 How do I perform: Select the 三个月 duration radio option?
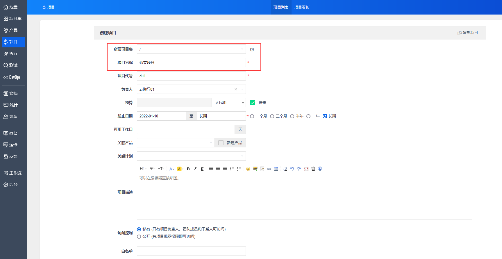tap(272, 116)
